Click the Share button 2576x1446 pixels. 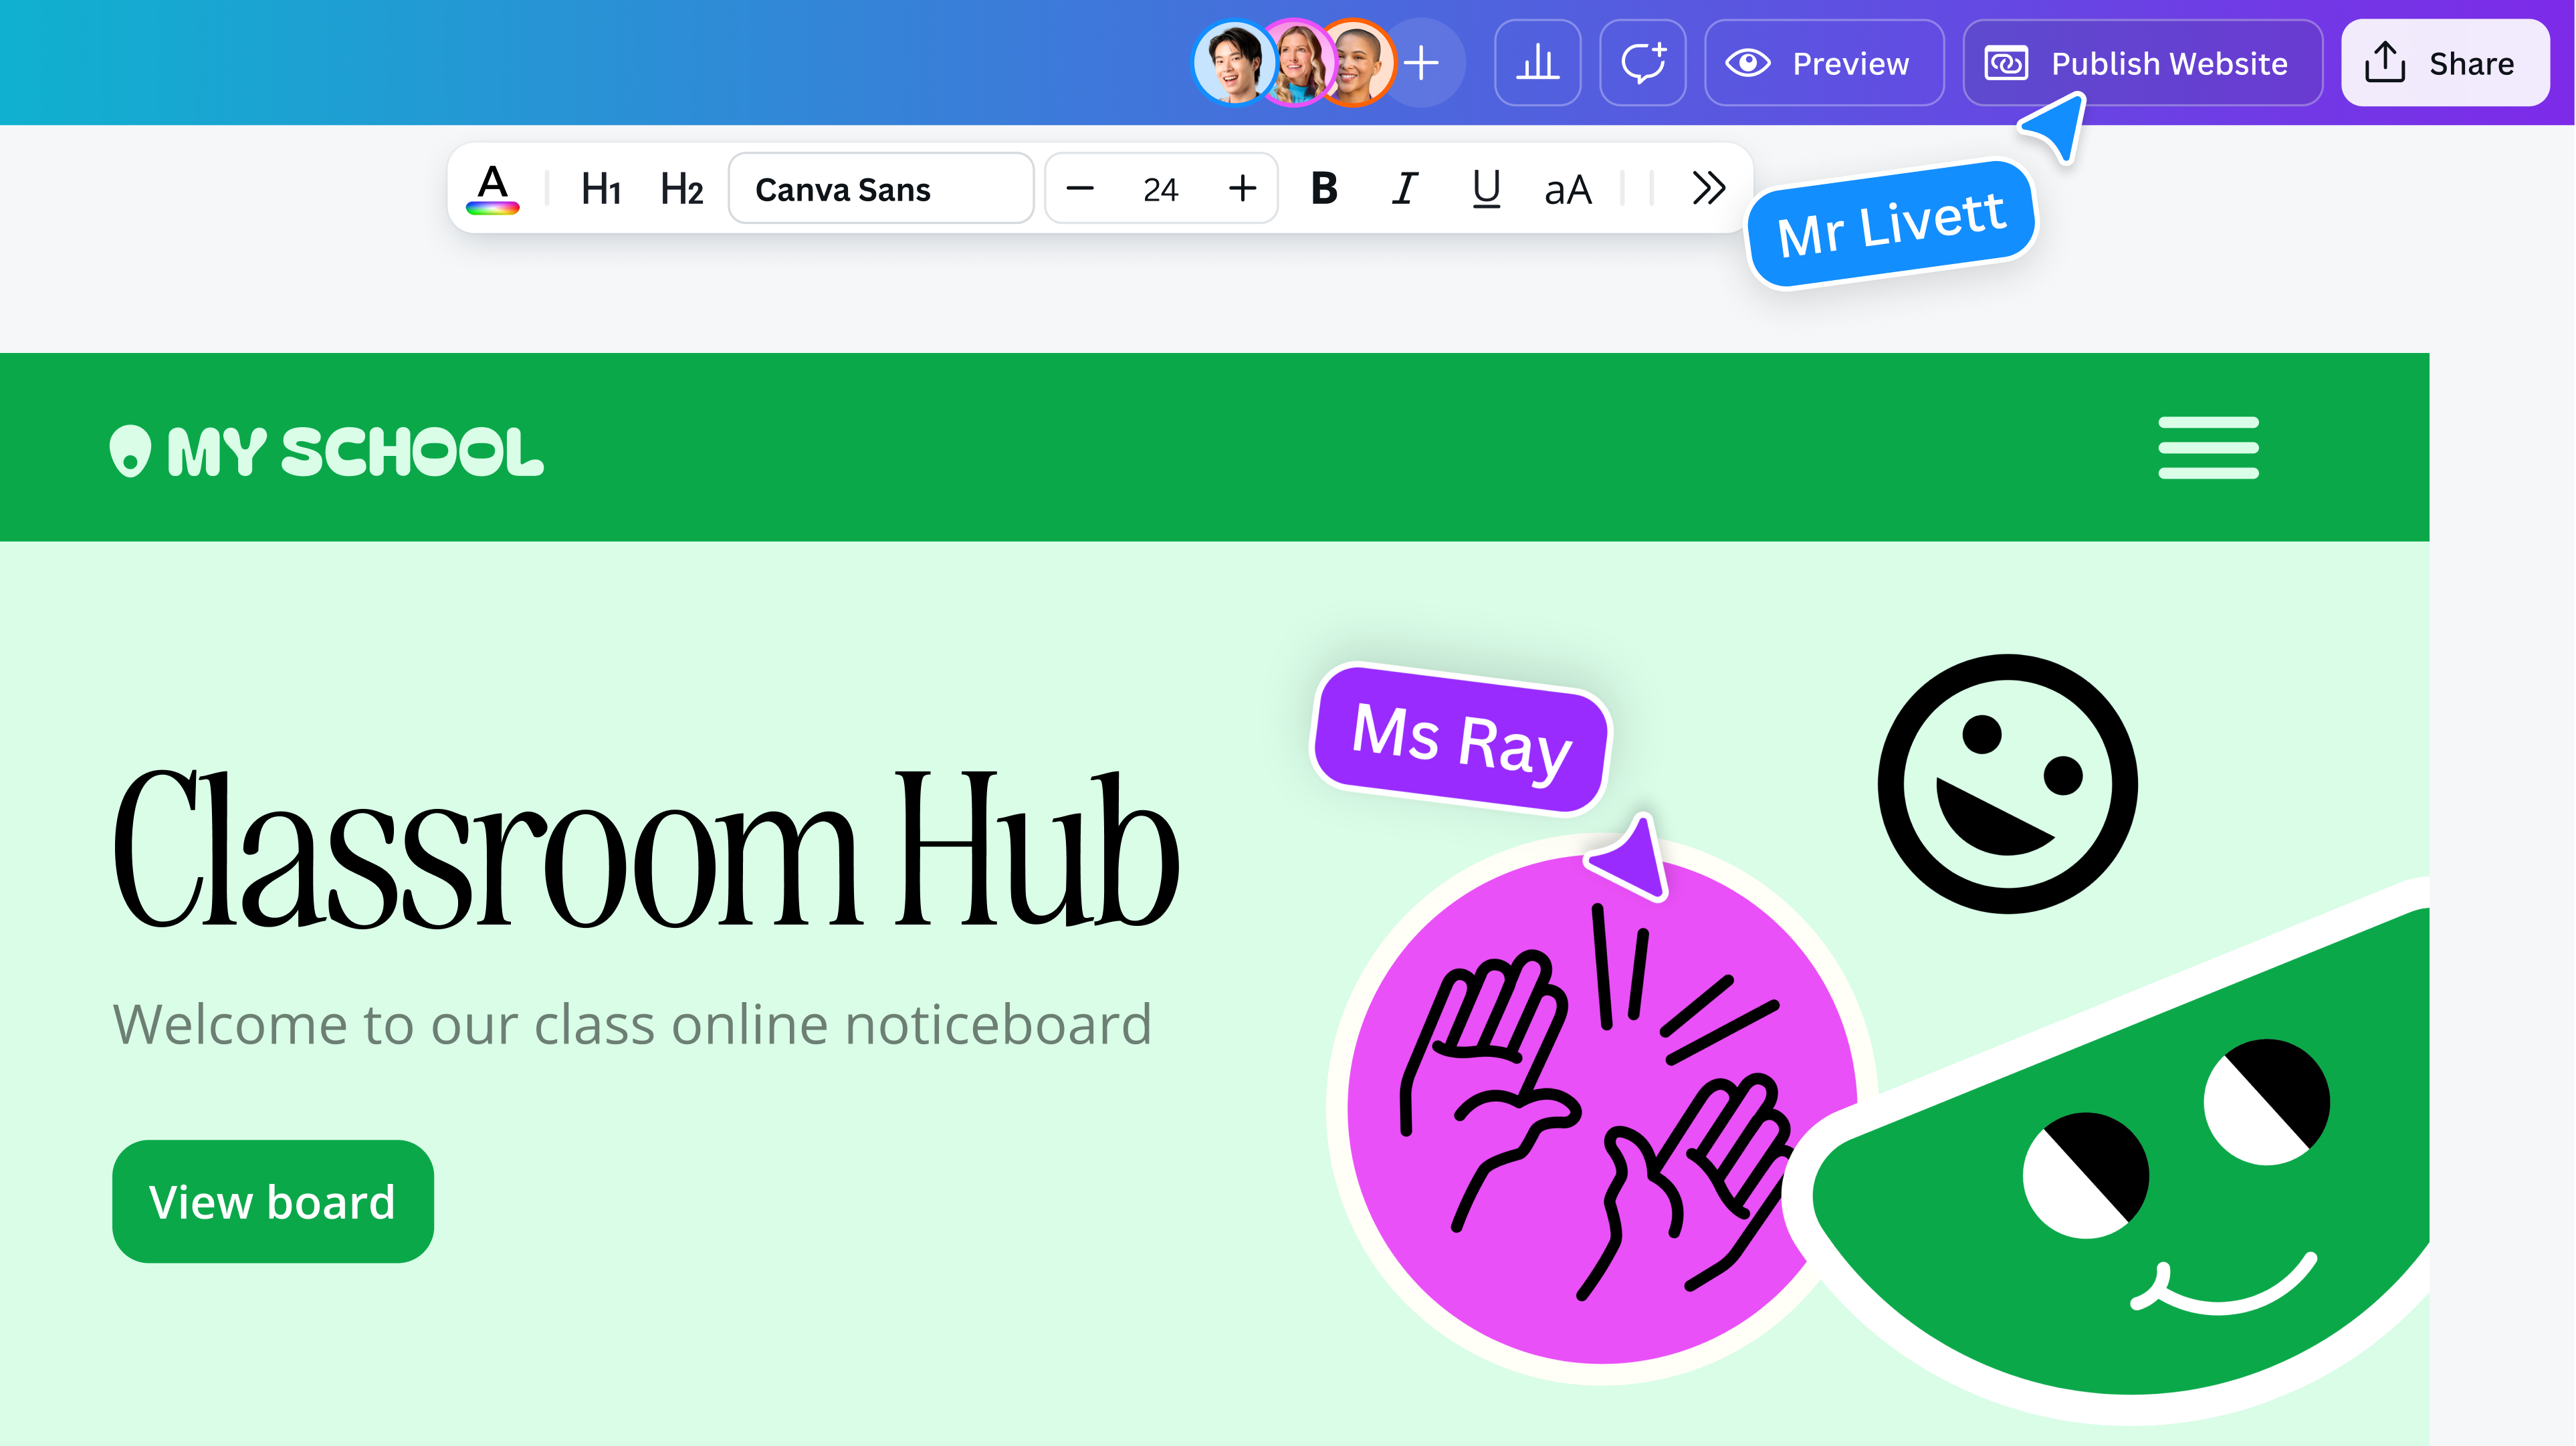(2444, 63)
